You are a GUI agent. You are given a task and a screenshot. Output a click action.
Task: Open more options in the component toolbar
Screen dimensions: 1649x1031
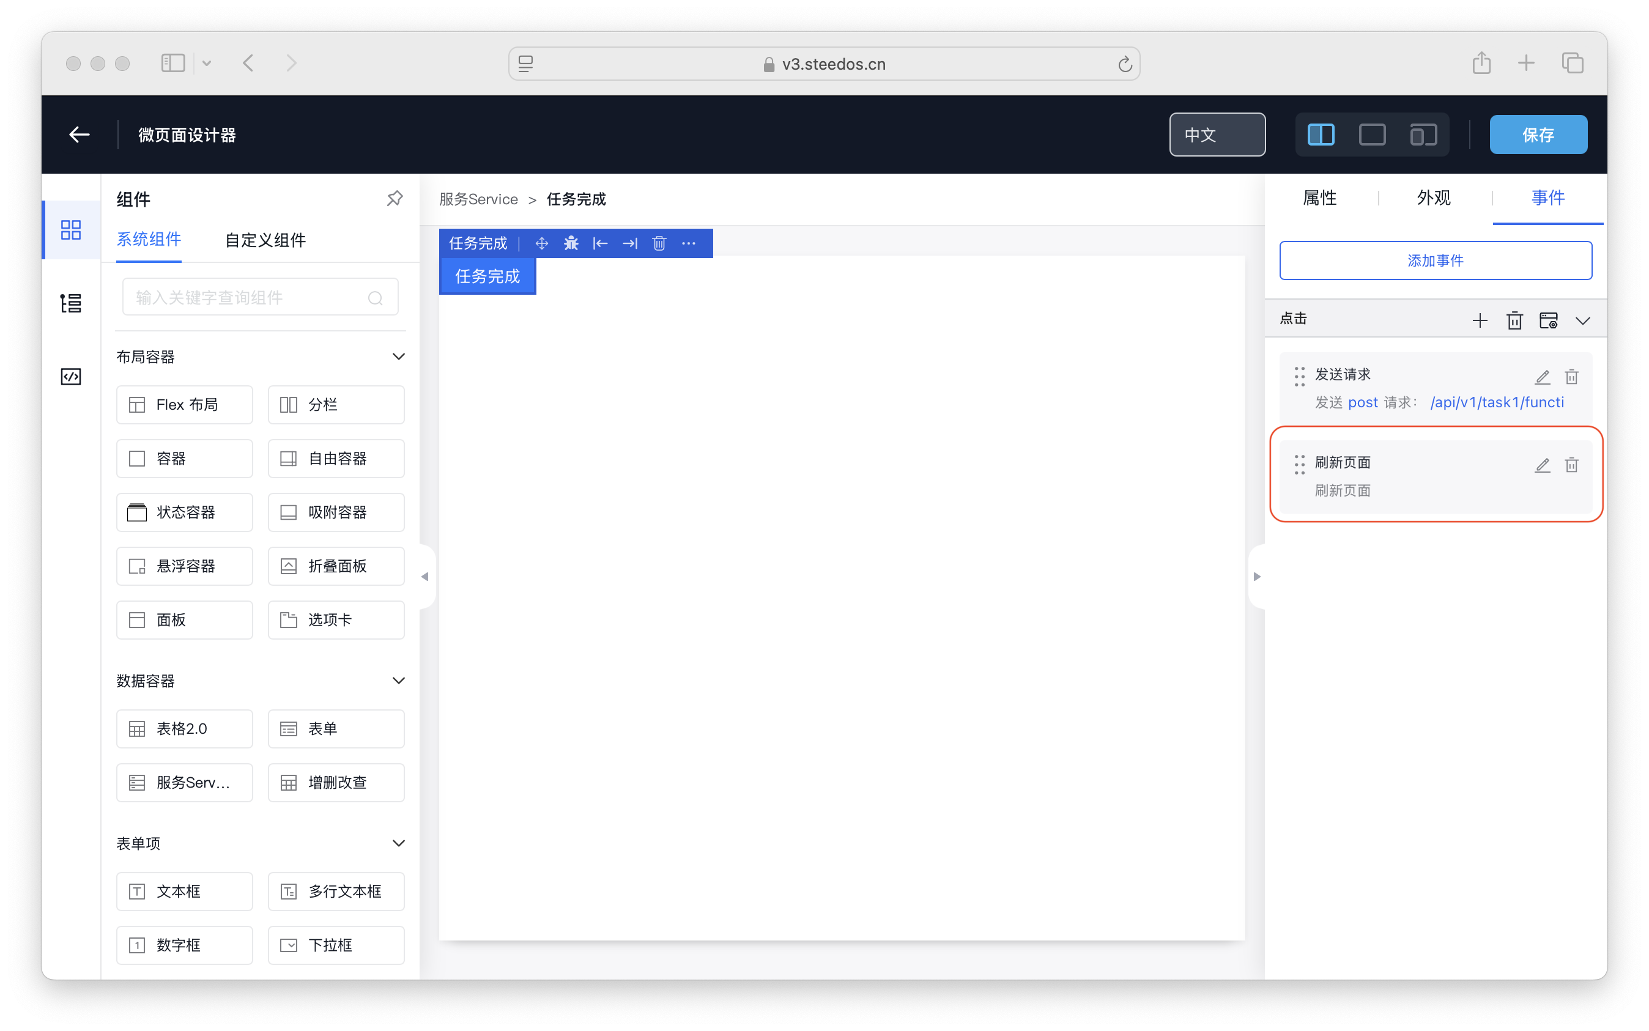689,243
